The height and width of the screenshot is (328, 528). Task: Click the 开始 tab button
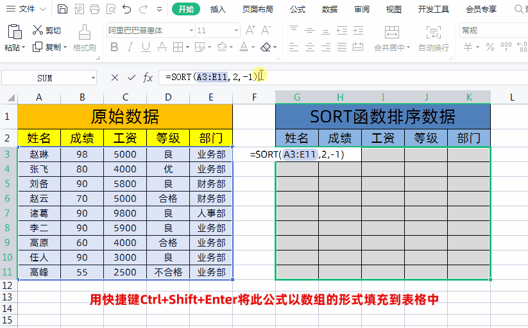pyautogui.click(x=186, y=9)
